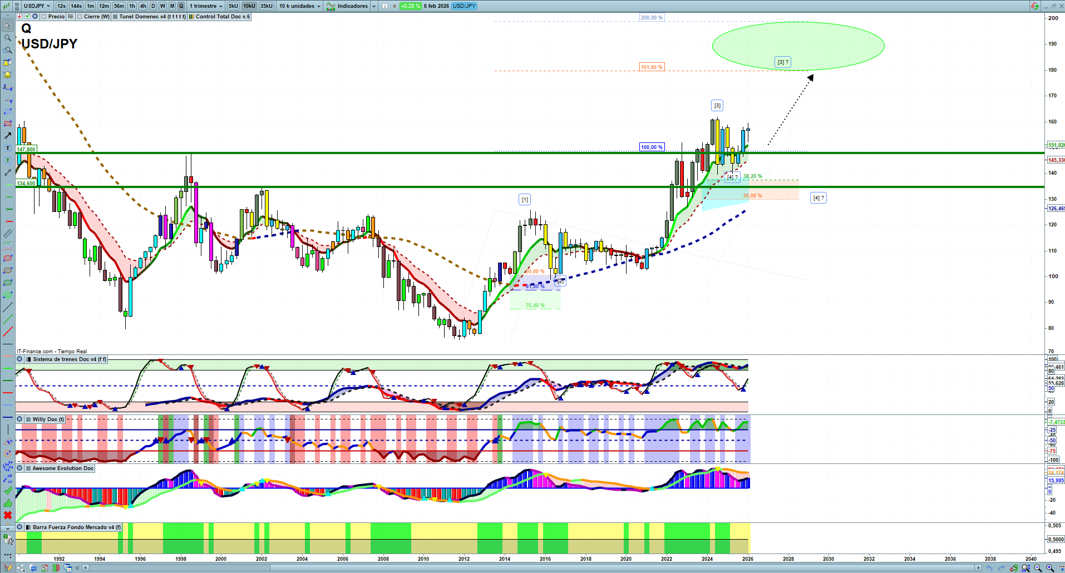Select the text label T tool
The image size is (1065, 573).
pos(8,148)
